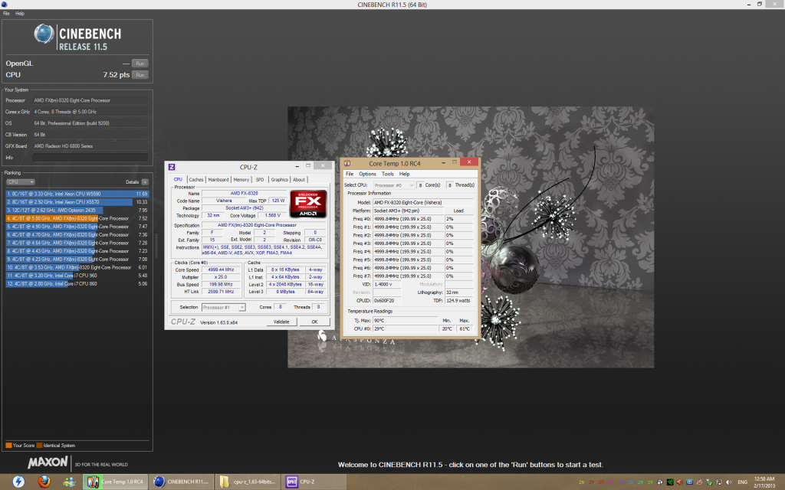Click the brown Identical System legend swatch
The width and height of the screenshot is (785, 490).
pyautogui.click(x=40, y=446)
